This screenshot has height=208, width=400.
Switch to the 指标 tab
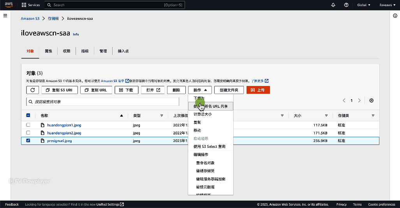click(85, 51)
